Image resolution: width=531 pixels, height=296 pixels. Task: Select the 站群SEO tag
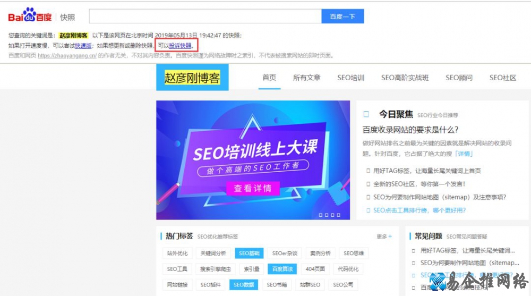click(x=310, y=285)
